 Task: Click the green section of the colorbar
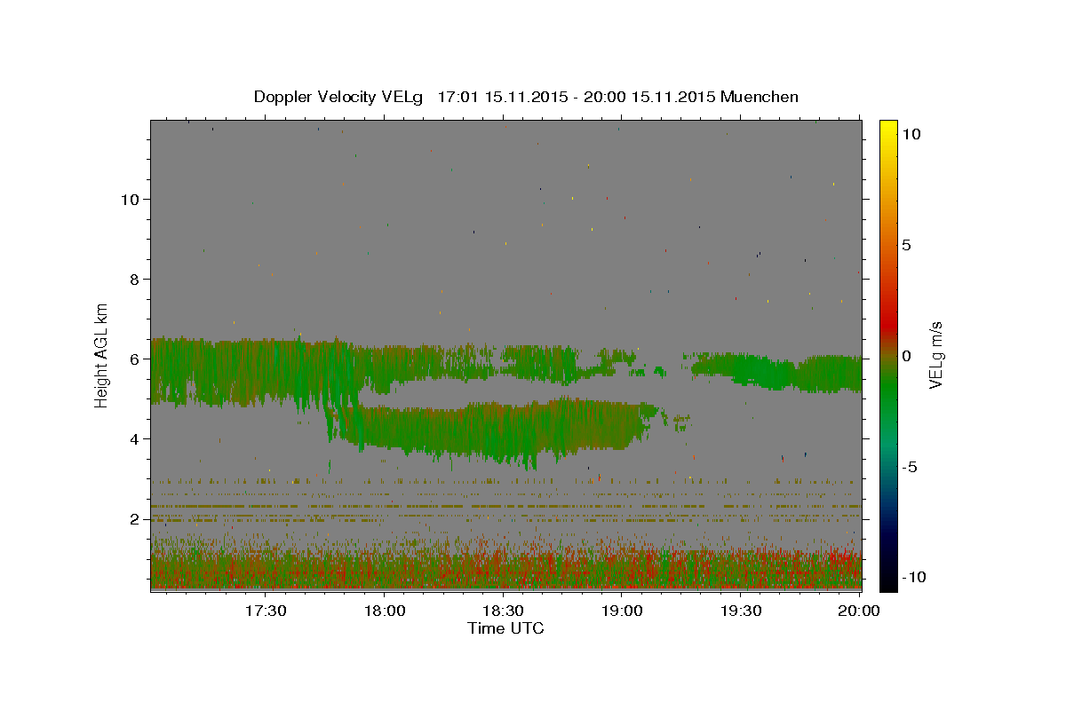pos(887,390)
